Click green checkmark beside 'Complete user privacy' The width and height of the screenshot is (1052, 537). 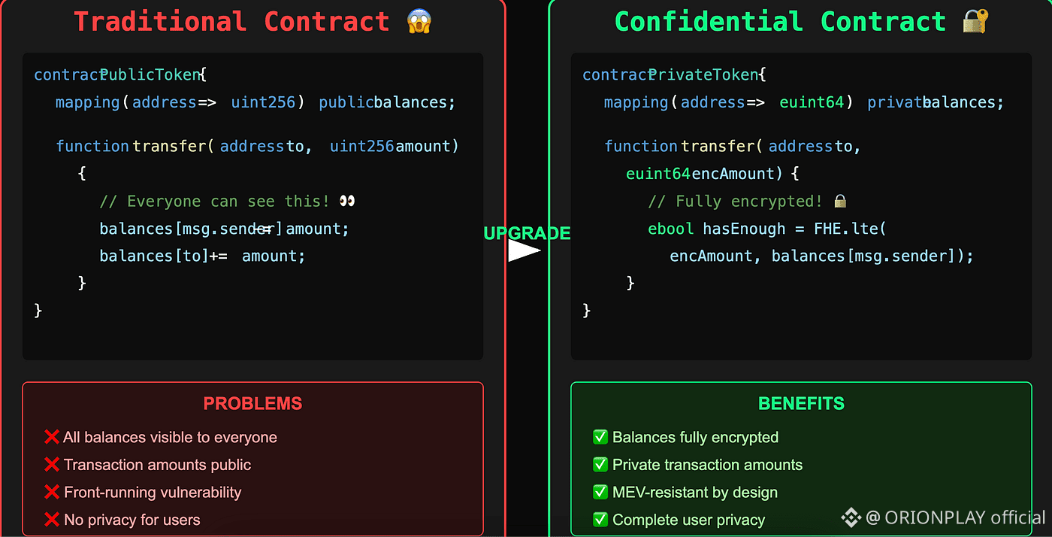point(600,520)
